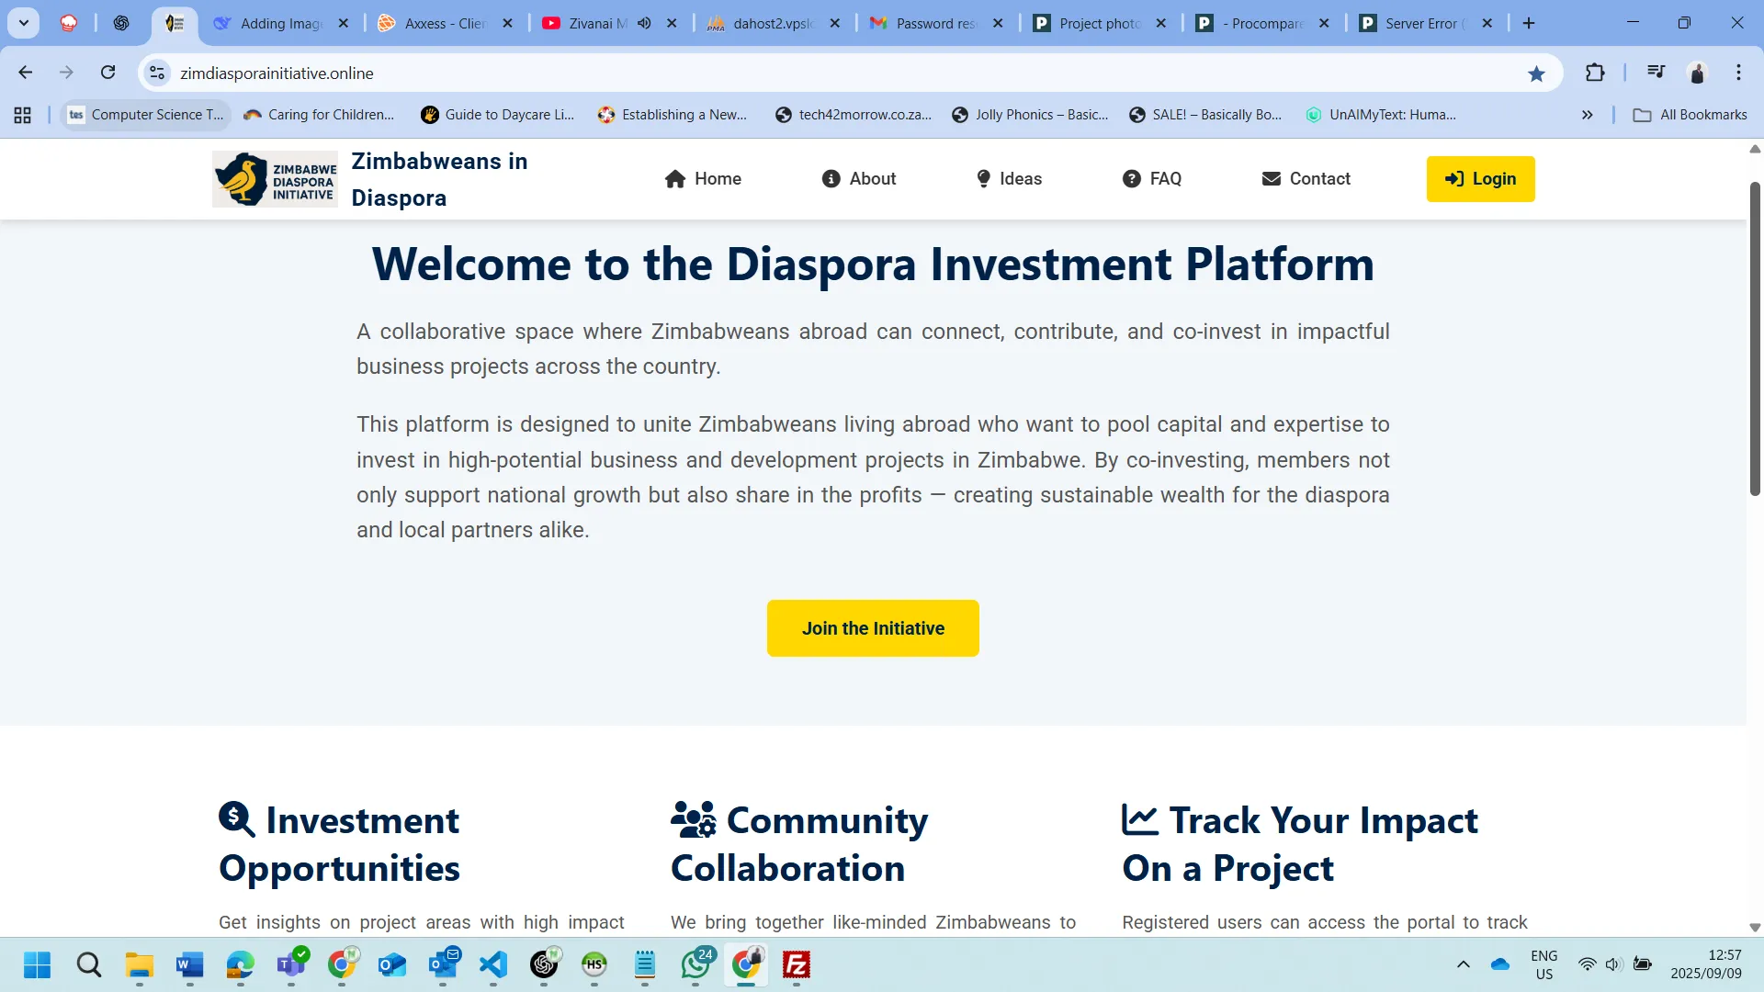Open Chrome extensions puzzle icon
The width and height of the screenshot is (1764, 992).
tap(1595, 73)
